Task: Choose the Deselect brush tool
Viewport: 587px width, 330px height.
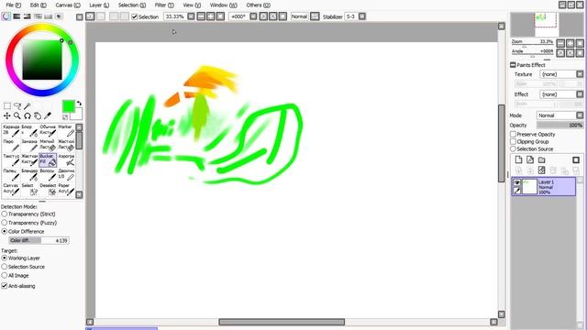Action: (48, 189)
